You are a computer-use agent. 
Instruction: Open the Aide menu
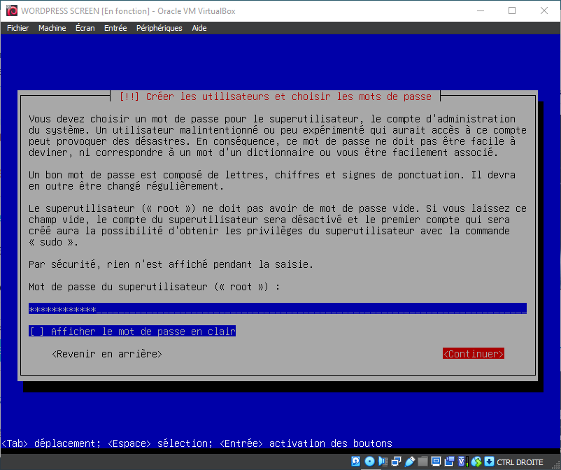point(199,28)
